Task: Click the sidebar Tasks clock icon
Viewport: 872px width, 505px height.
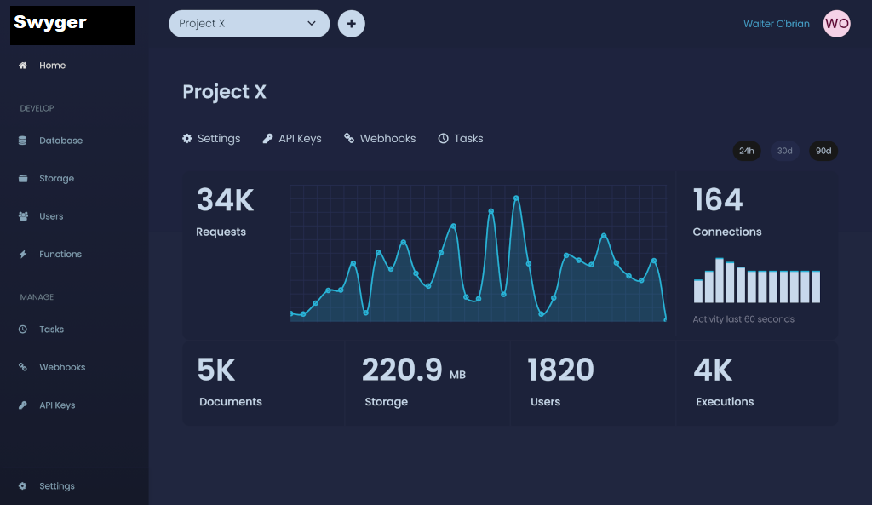Action: point(23,330)
